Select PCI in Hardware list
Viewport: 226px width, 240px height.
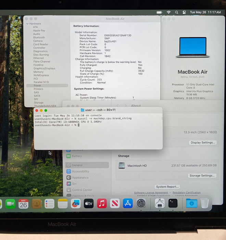[x=36, y=79]
